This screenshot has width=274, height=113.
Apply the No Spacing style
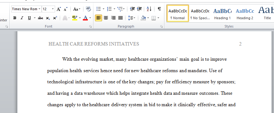pyautogui.click(x=200, y=13)
